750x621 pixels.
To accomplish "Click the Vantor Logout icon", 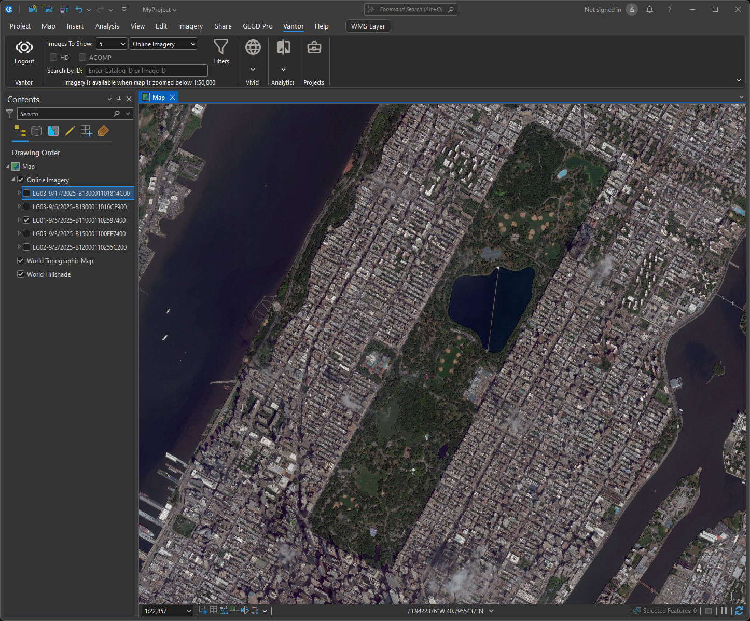I will tap(24, 48).
